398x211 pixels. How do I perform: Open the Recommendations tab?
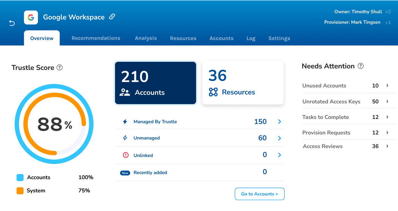pyautogui.click(x=96, y=38)
